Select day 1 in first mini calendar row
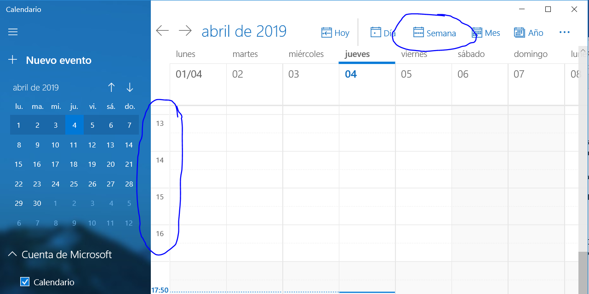This screenshot has height=294, width=589. (19, 125)
